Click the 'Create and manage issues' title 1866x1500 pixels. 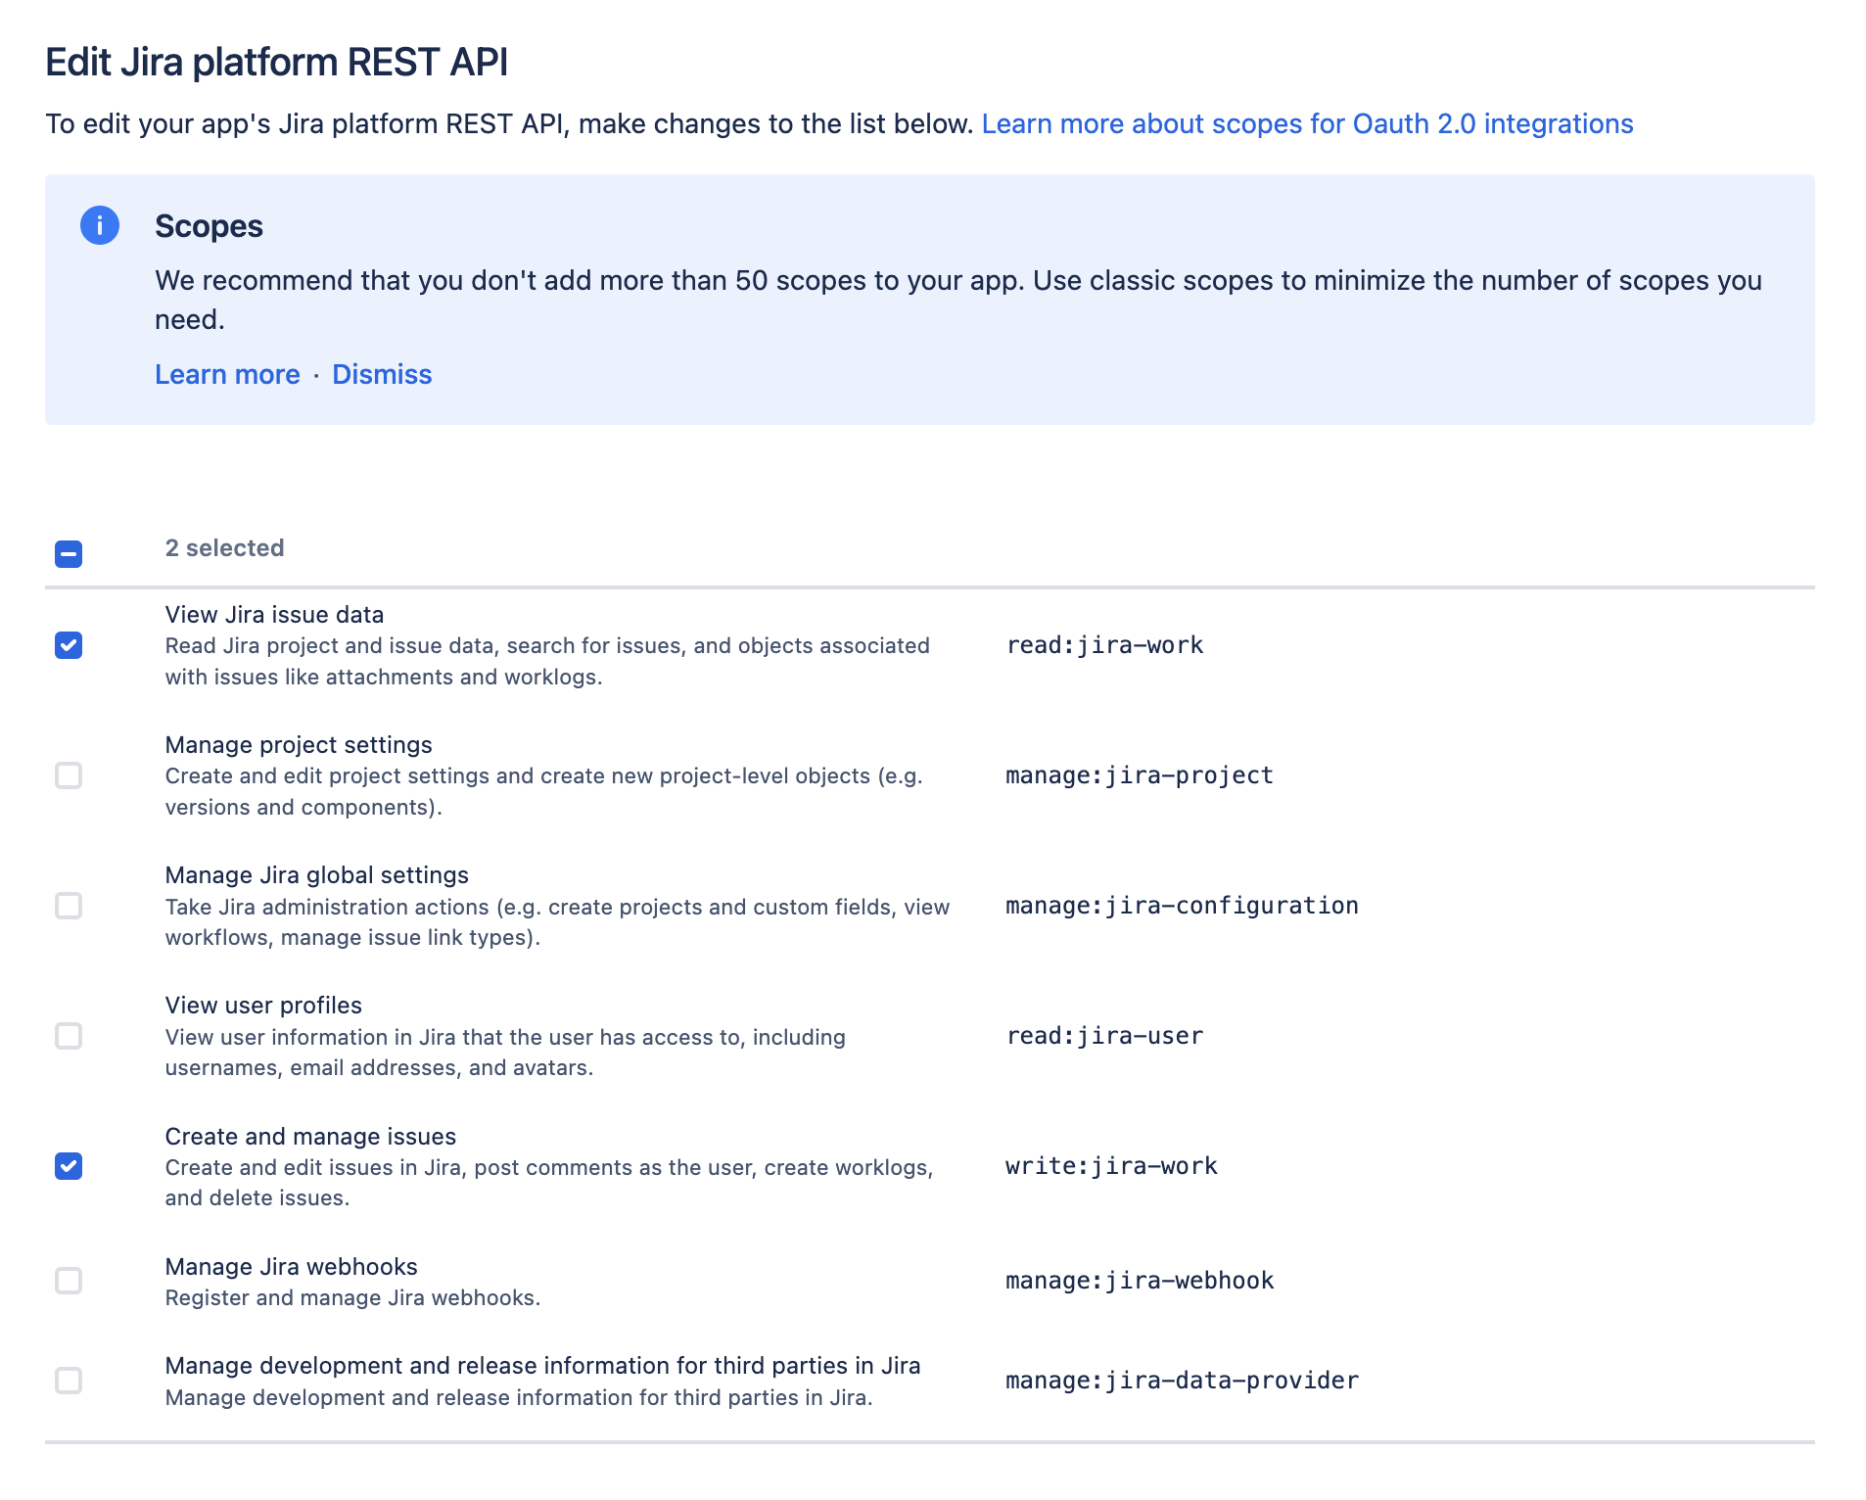point(310,1137)
